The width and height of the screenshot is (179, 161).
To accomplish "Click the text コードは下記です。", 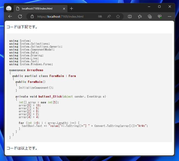I will click(22, 27).
